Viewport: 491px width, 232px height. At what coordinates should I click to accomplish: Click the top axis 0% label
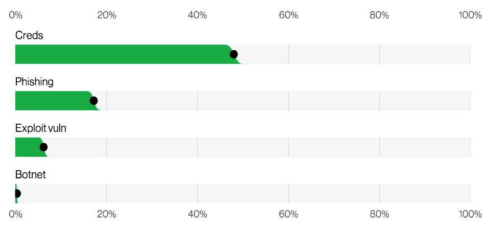coord(16,15)
